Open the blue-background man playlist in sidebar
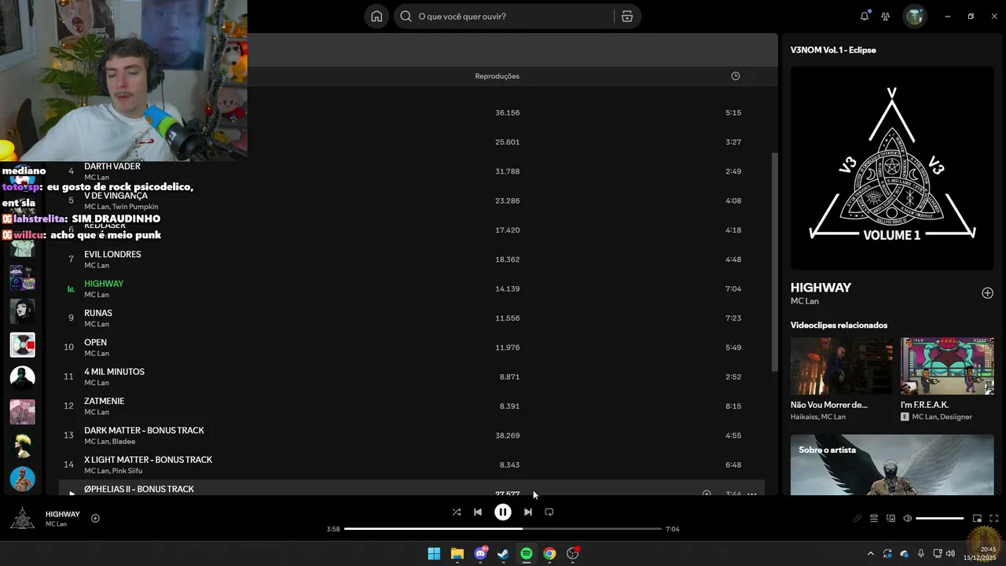The height and width of the screenshot is (566, 1006). [x=22, y=478]
